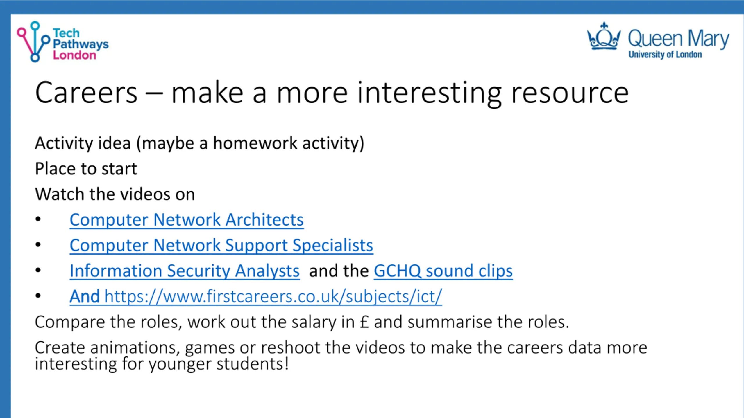The image size is (744, 418).
Task: Click the Queen Mary wordmark
Action: 679,39
